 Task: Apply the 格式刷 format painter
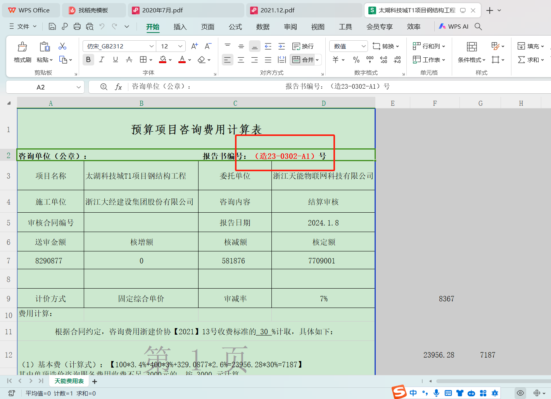pos(22,52)
